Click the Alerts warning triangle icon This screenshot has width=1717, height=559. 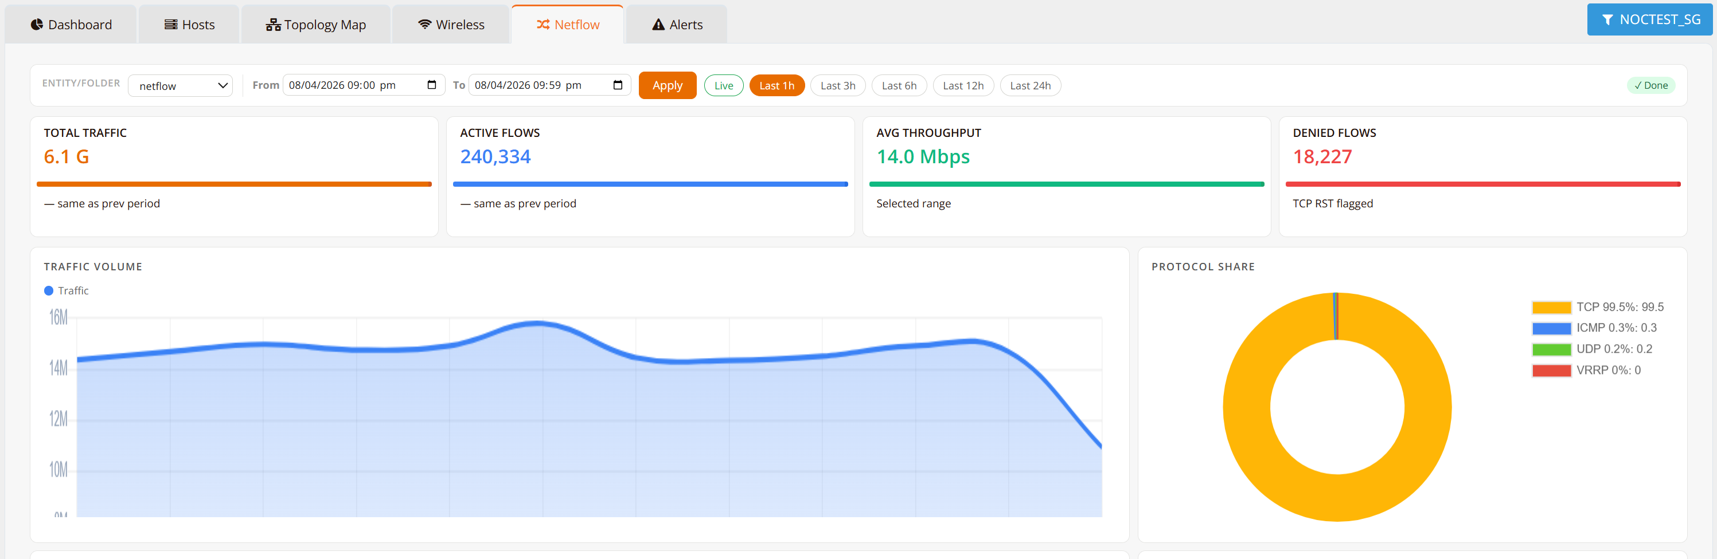(658, 25)
